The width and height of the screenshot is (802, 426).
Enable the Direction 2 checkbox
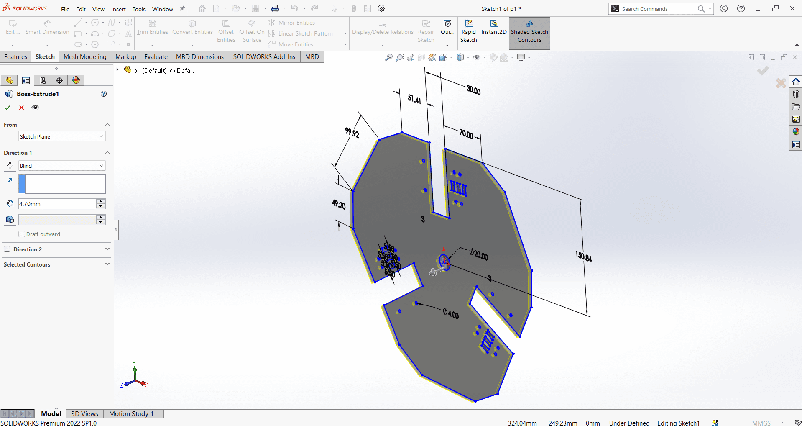[x=7, y=249]
